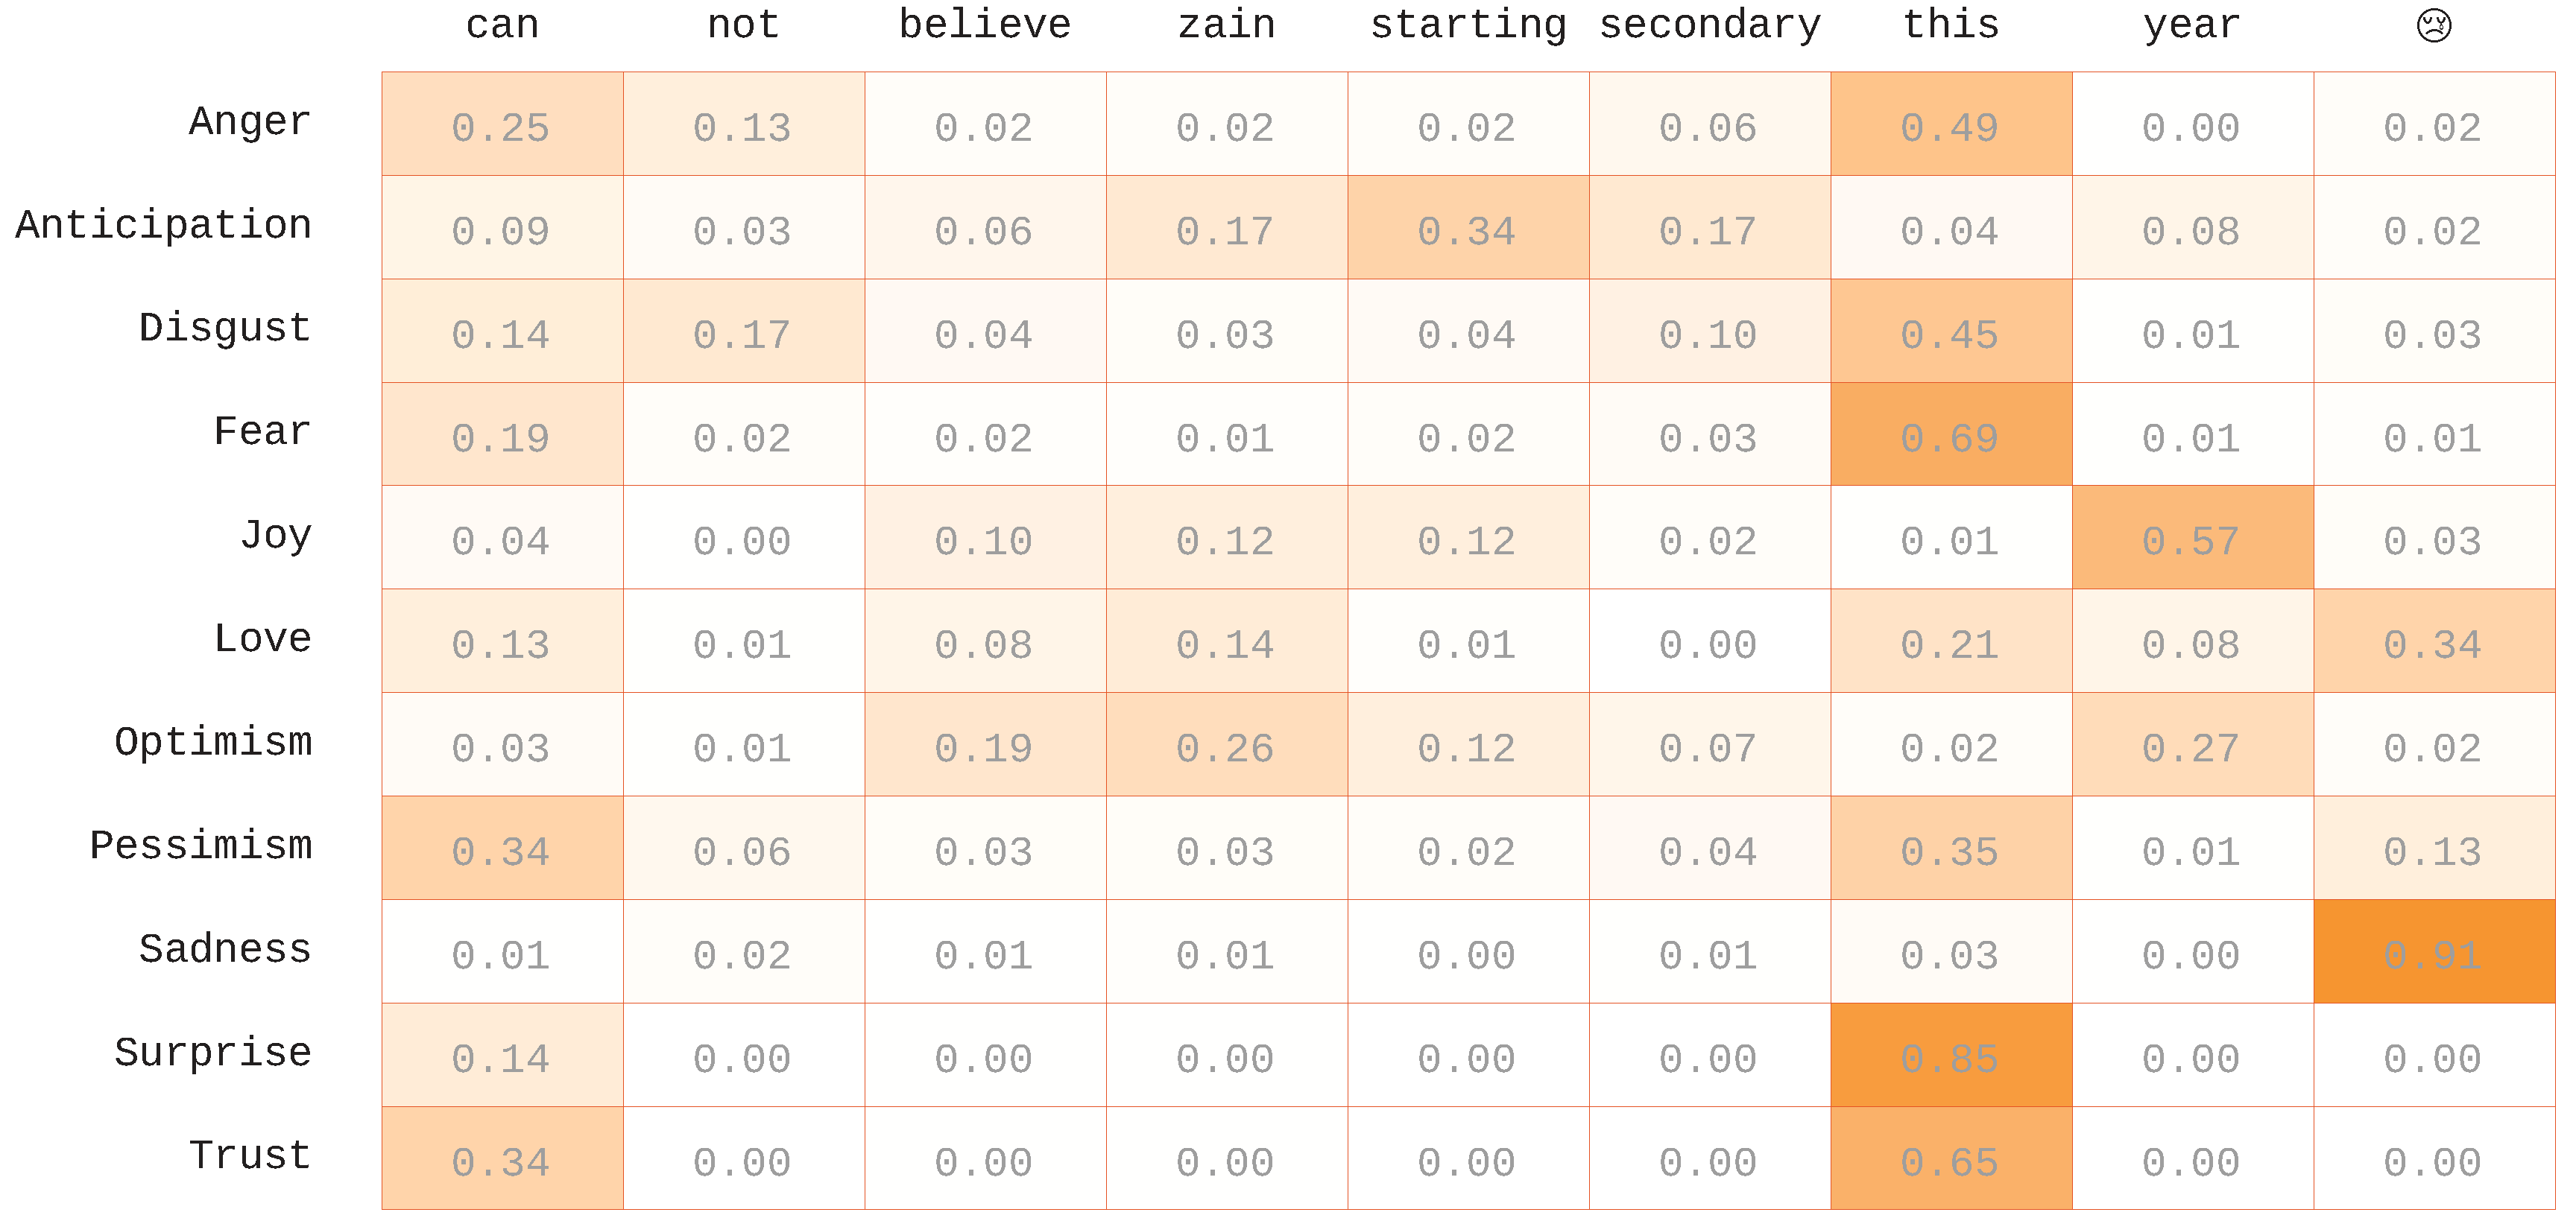Select the "Anticipation" row label
Viewport: 2576px width, 1224px height.
[164, 225]
